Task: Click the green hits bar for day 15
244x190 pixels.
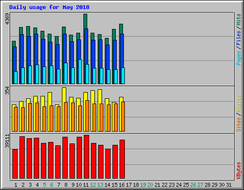Action: (114, 35)
